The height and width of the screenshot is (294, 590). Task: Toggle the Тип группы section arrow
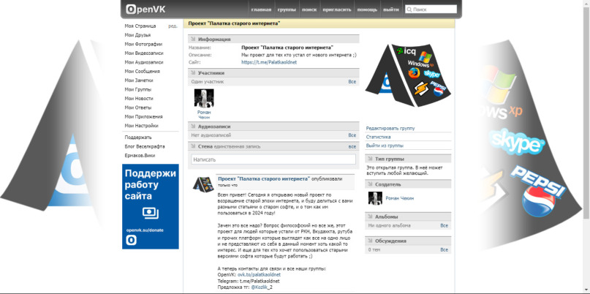[x=370, y=159]
